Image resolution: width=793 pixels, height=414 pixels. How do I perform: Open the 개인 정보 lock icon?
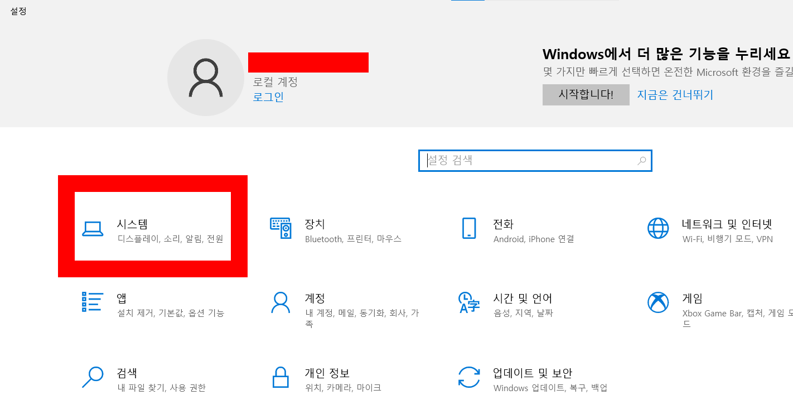(281, 377)
